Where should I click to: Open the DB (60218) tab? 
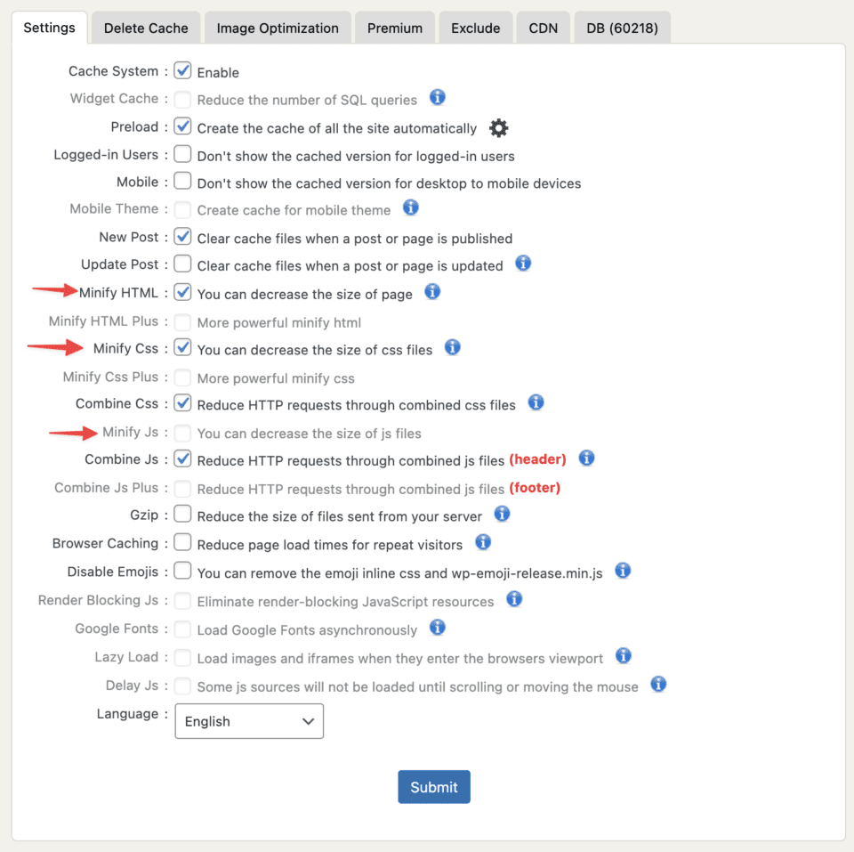[x=622, y=28]
